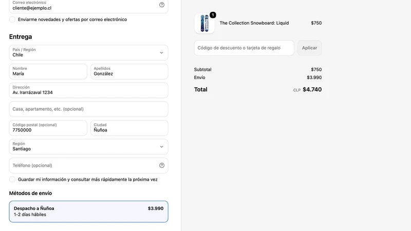Click the Ciudad field with Ñuñoa

pyautogui.click(x=129, y=128)
